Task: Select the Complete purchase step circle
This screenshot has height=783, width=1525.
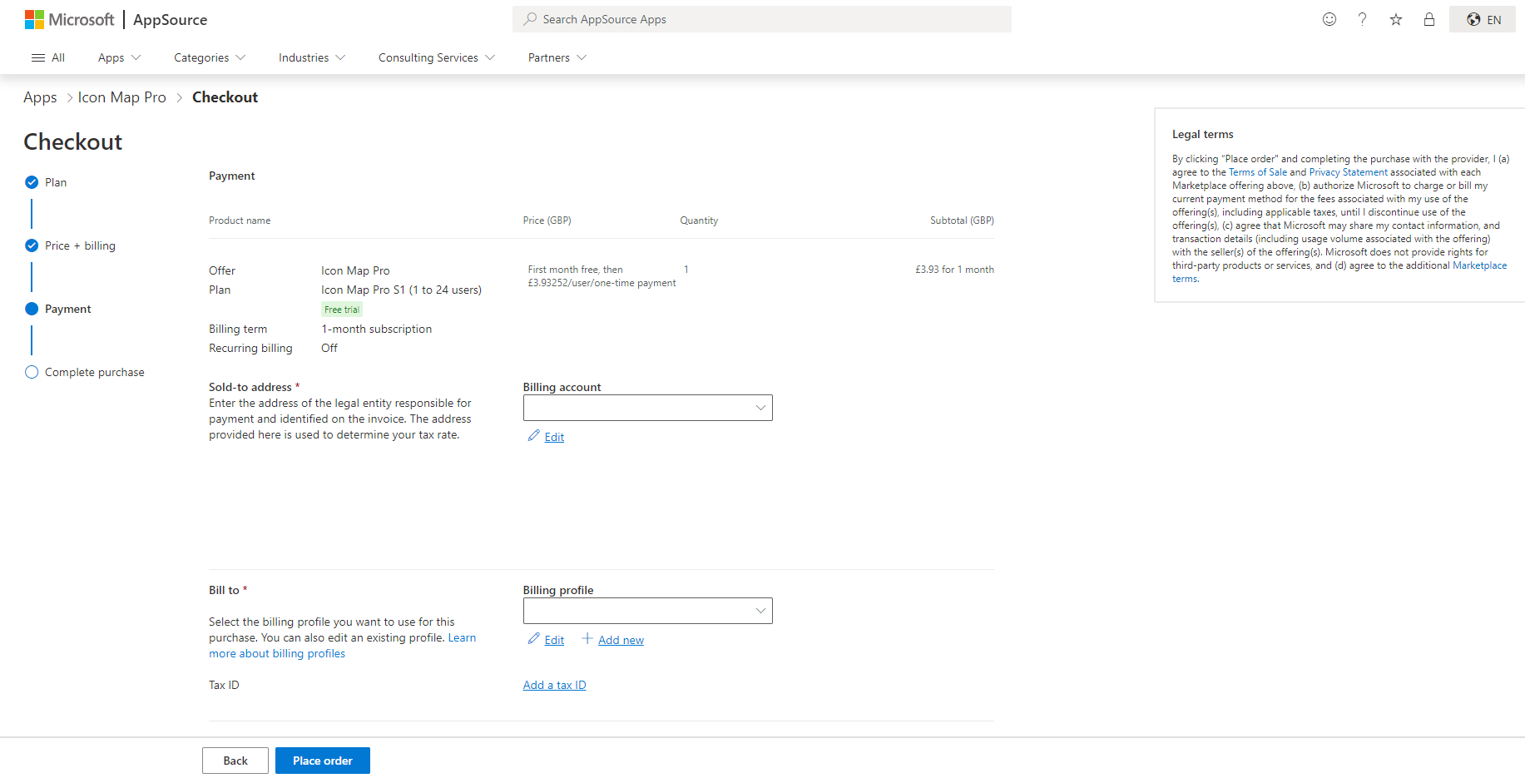Action: [x=32, y=372]
